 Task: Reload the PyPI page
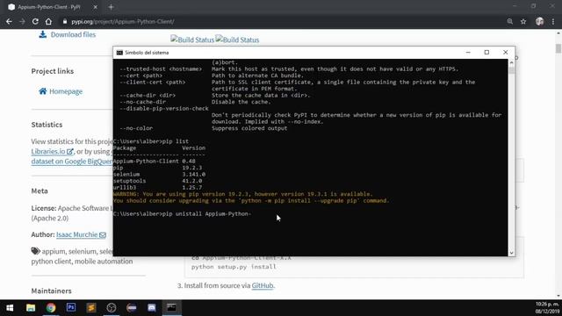click(x=35, y=21)
